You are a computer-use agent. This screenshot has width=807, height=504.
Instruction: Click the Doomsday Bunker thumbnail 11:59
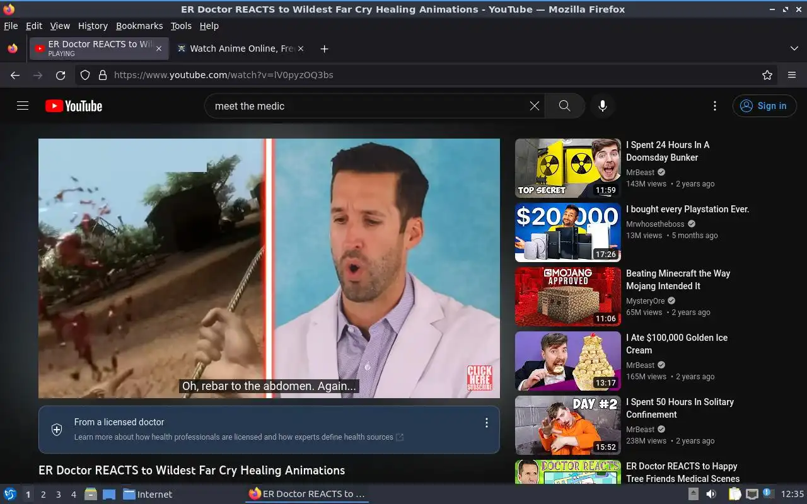pos(568,168)
